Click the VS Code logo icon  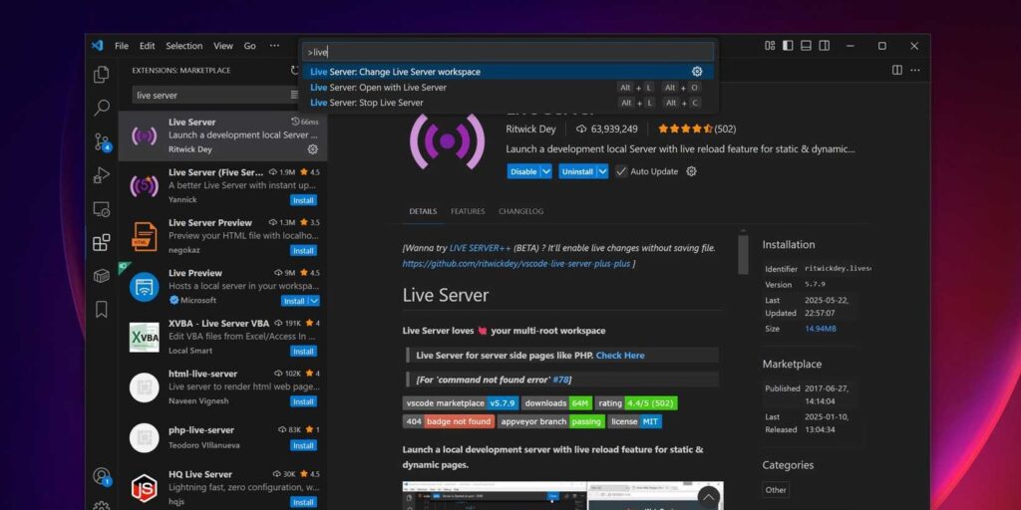coord(97,46)
